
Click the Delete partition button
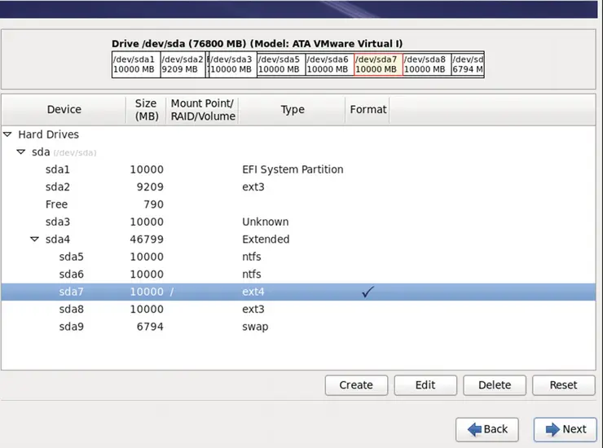[x=494, y=385]
